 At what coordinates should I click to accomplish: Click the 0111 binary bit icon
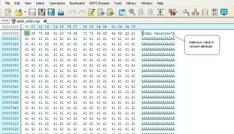coord(214,12)
